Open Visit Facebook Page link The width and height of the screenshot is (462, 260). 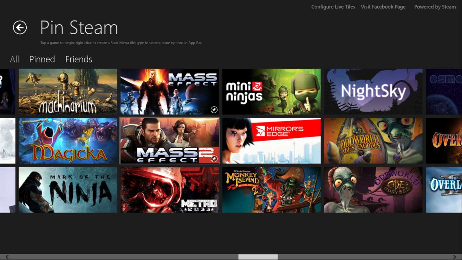click(x=383, y=7)
